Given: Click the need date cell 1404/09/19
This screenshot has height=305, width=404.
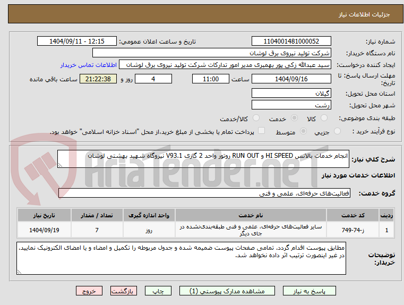Looking at the screenshot, I should [x=44, y=230].
